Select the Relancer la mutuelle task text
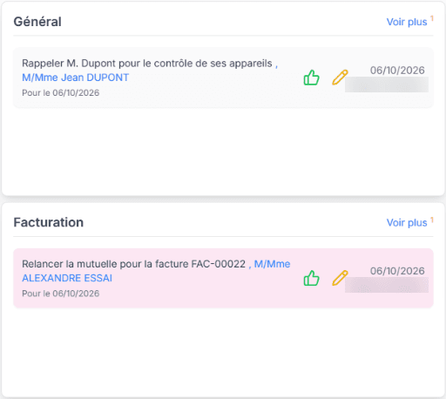446x399 pixels. (x=134, y=264)
